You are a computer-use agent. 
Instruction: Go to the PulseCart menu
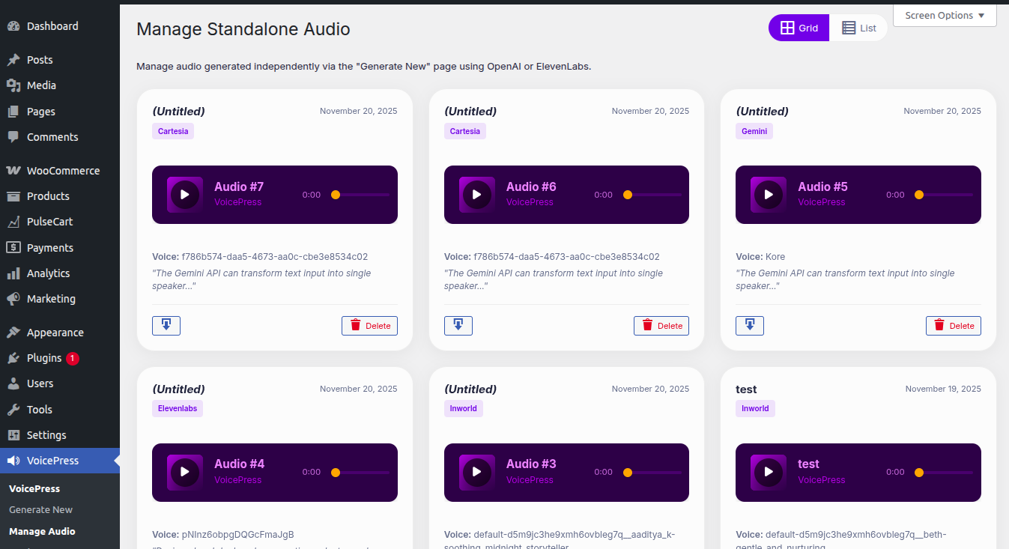pyautogui.click(x=49, y=222)
